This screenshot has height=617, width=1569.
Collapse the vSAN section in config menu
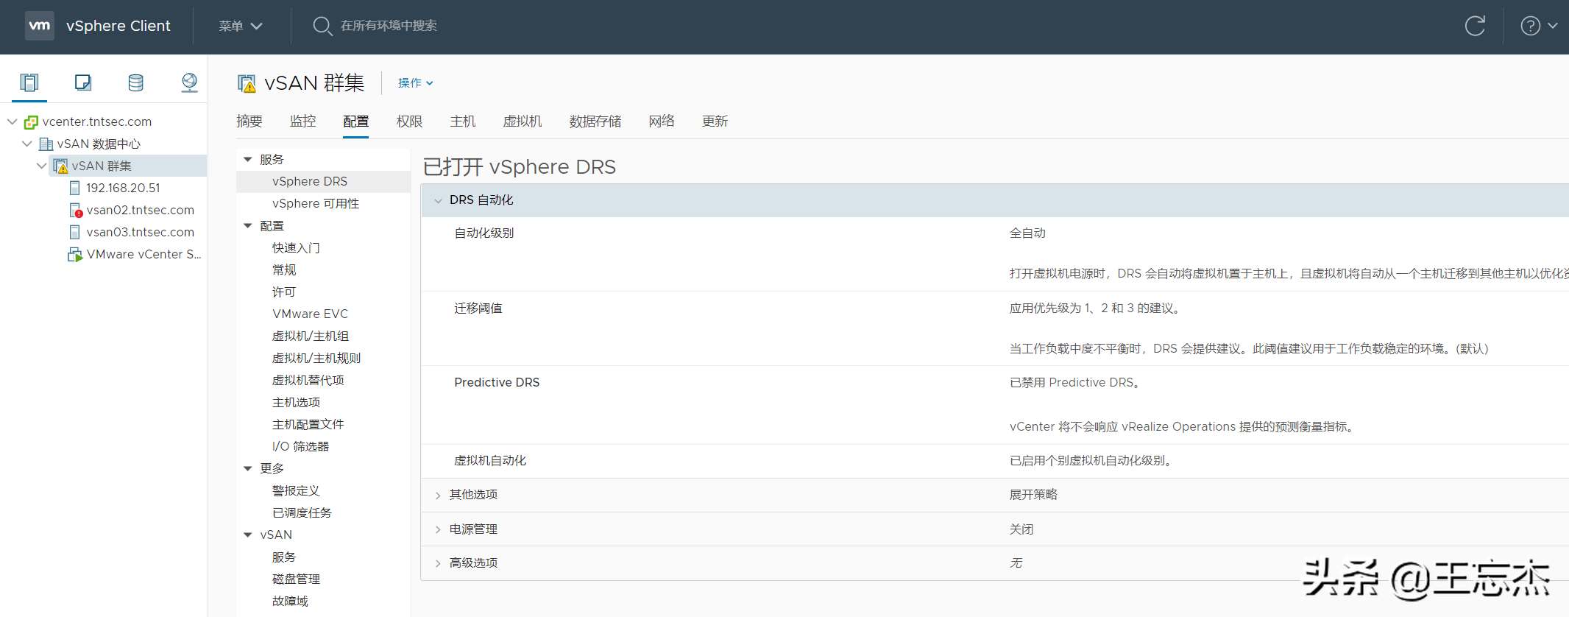[x=248, y=535]
